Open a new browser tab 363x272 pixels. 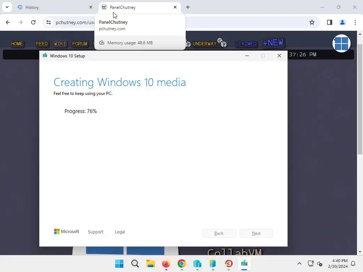(x=188, y=7)
